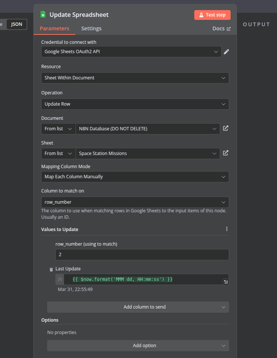Click Add option button
Viewport: 277px width, 358px height.
[x=138, y=345]
